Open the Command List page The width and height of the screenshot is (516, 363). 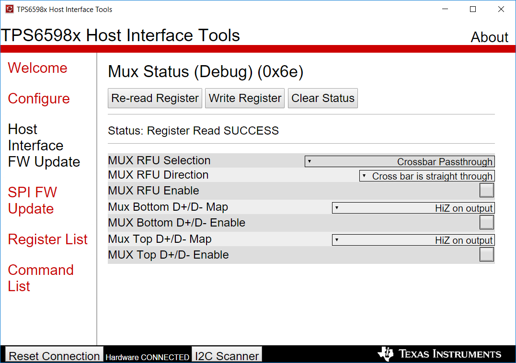(x=40, y=278)
